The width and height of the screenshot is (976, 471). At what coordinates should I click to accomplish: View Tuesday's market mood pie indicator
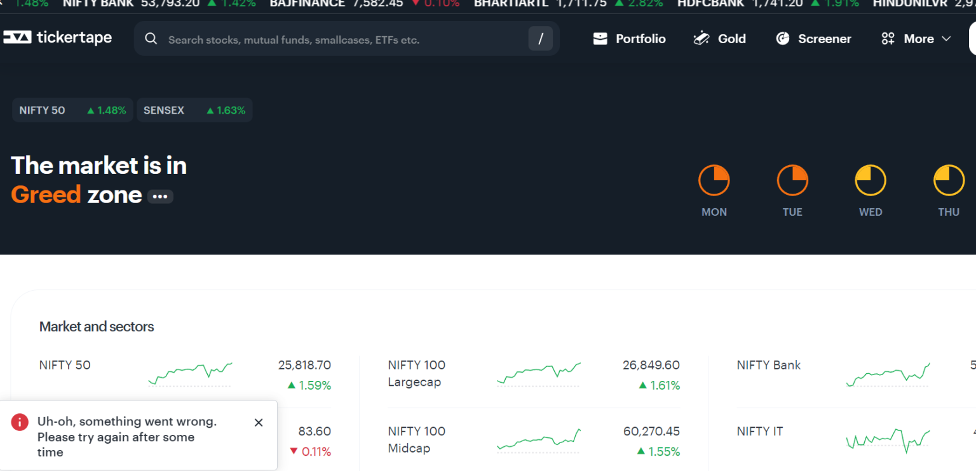click(x=792, y=180)
